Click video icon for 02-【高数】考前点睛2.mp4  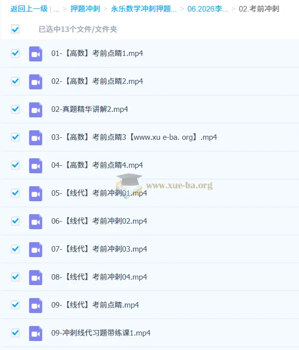click(35, 82)
